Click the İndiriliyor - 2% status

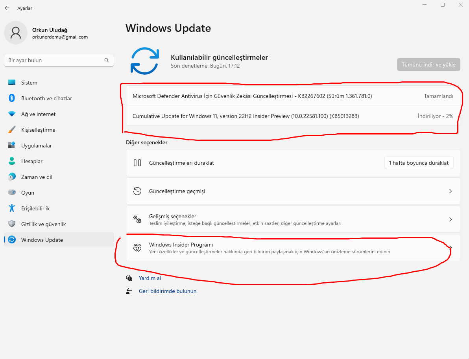(x=436, y=116)
